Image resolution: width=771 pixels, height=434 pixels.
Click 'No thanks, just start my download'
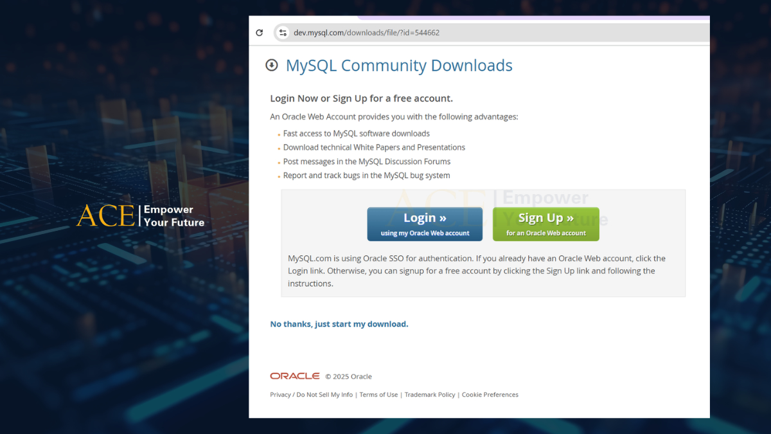(x=339, y=324)
